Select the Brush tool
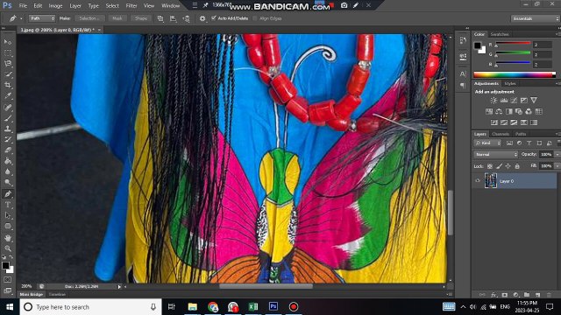The image size is (561, 315). tap(8, 118)
